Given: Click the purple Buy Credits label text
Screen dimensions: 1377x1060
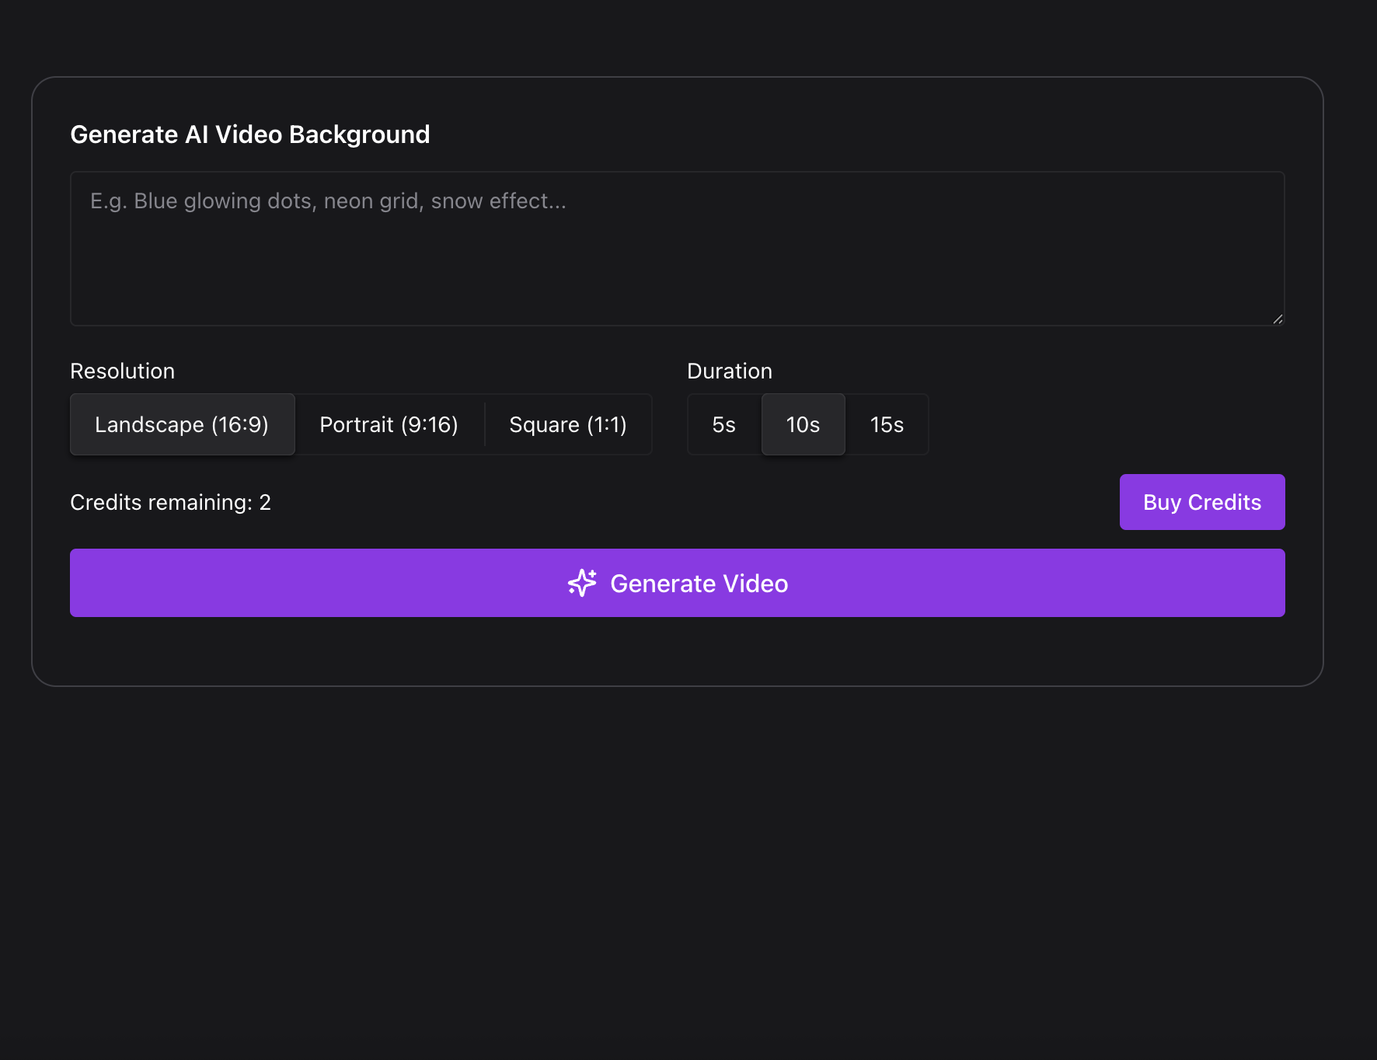Looking at the screenshot, I should (x=1201, y=502).
